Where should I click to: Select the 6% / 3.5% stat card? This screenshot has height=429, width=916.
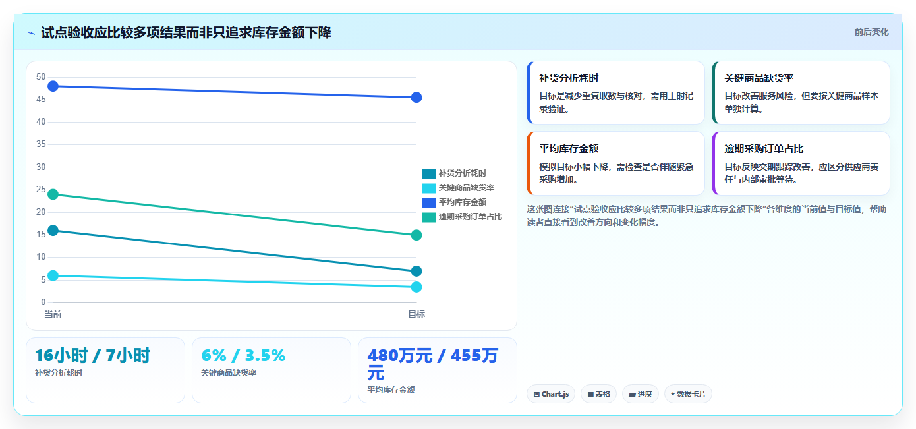(x=272, y=370)
